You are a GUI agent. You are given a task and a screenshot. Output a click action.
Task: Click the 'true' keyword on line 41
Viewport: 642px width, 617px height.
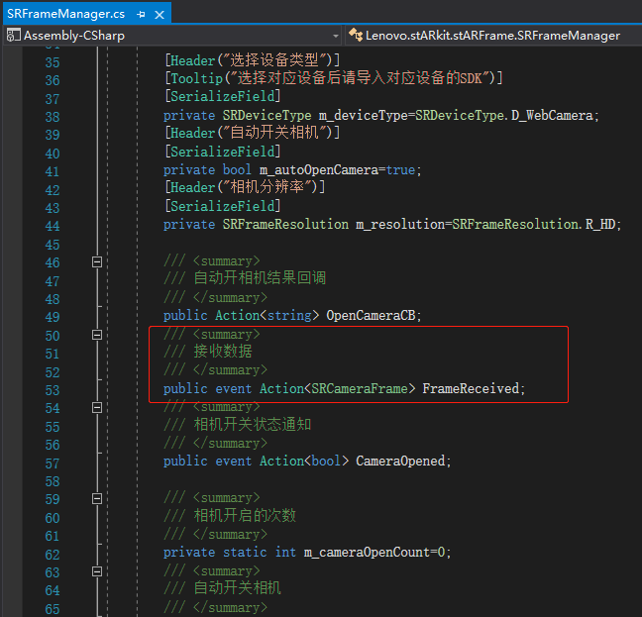[401, 169]
